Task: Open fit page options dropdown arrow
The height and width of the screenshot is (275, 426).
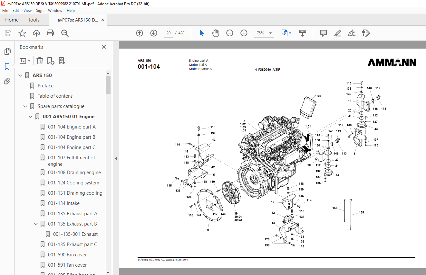Action: click(290, 33)
